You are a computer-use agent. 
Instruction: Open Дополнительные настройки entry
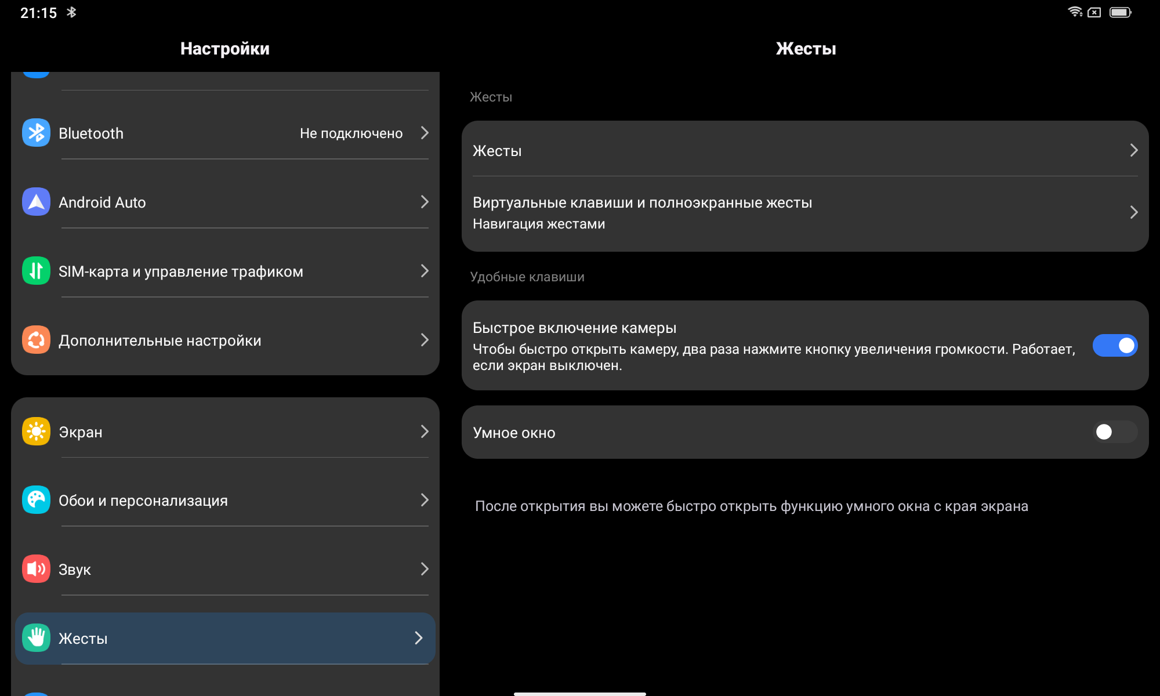pyautogui.click(x=225, y=340)
